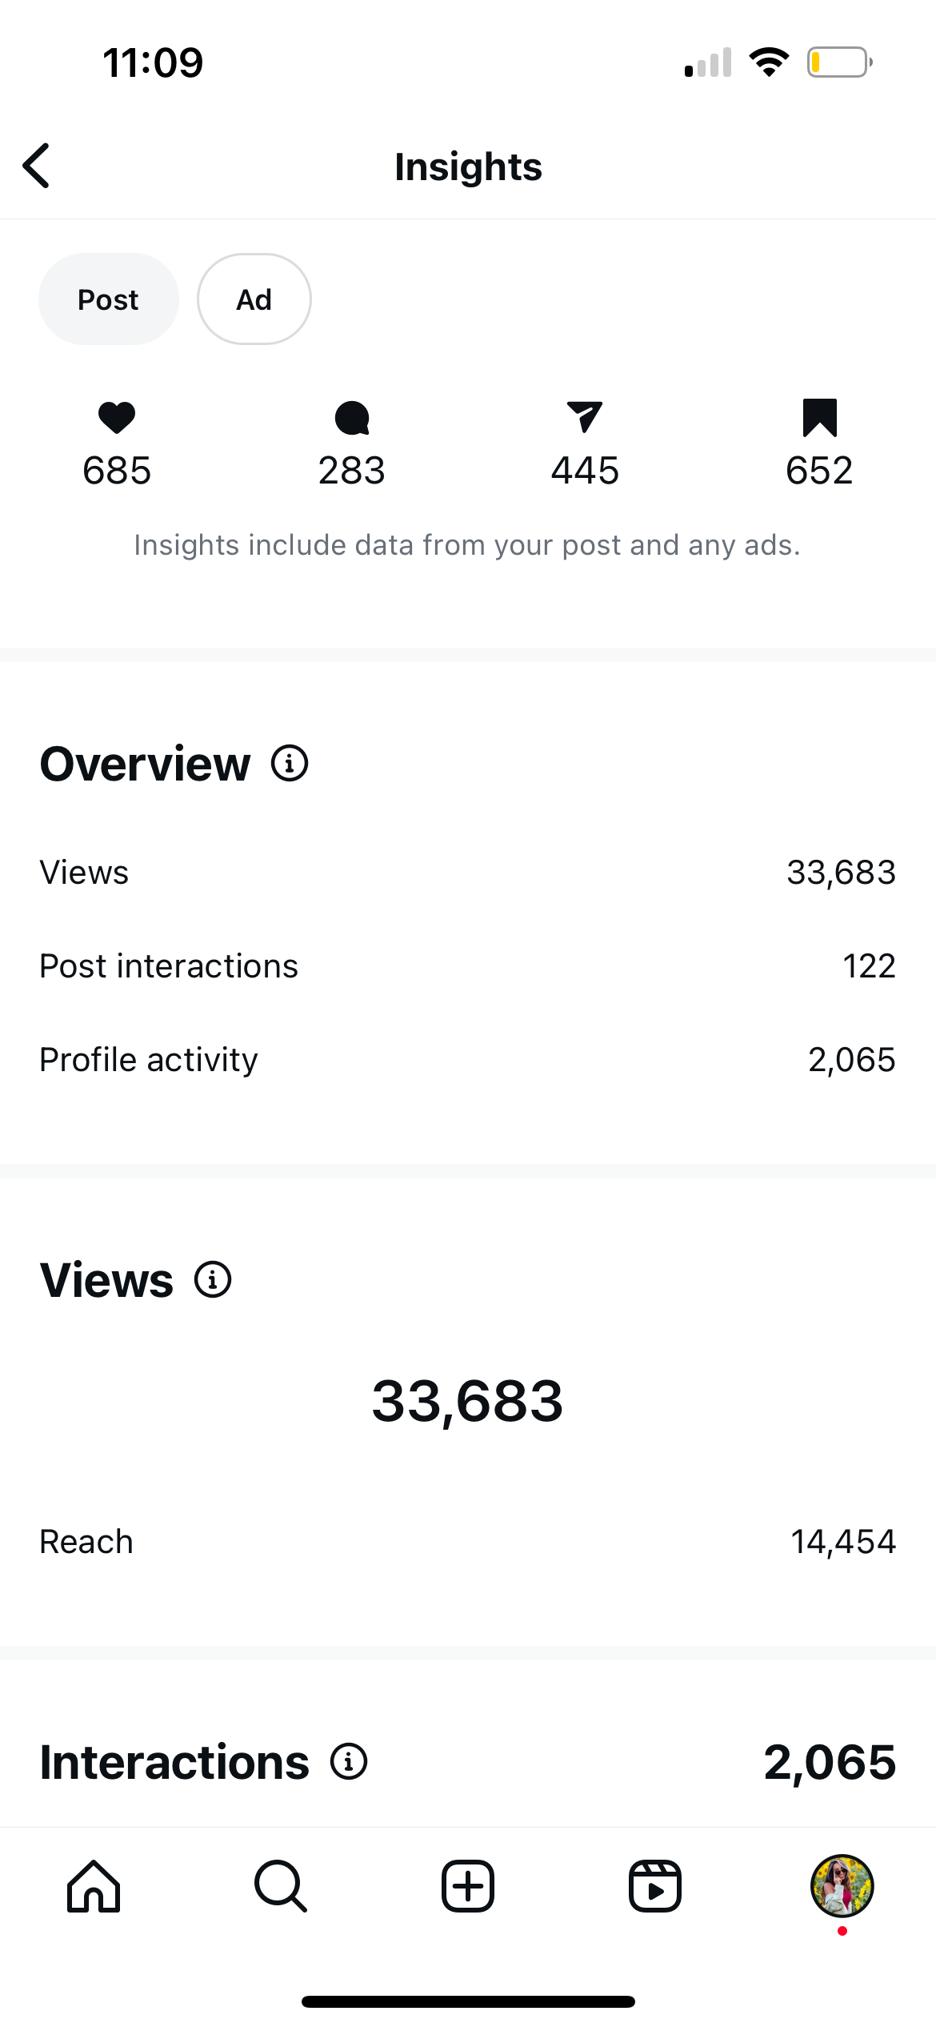Open the Overview info icon

290,763
